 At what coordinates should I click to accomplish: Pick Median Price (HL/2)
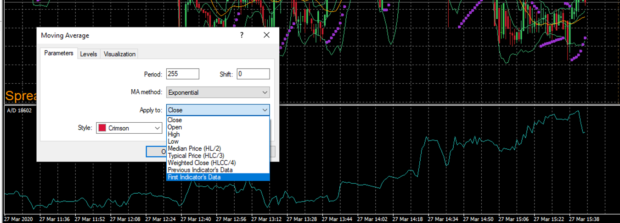tap(218, 148)
